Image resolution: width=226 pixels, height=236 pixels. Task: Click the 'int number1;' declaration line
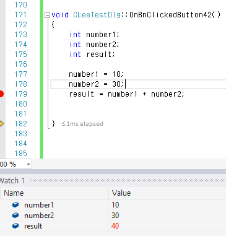[94, 35]
